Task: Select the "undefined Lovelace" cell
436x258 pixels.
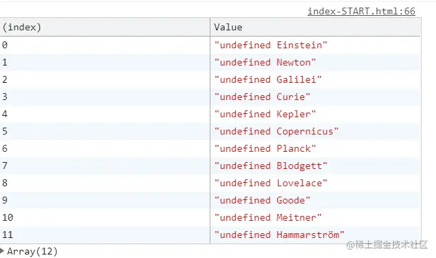Action: coord(315,183)
